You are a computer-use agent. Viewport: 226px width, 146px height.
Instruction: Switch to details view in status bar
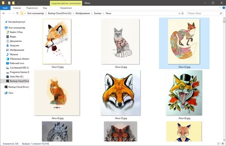pos(219,143)
